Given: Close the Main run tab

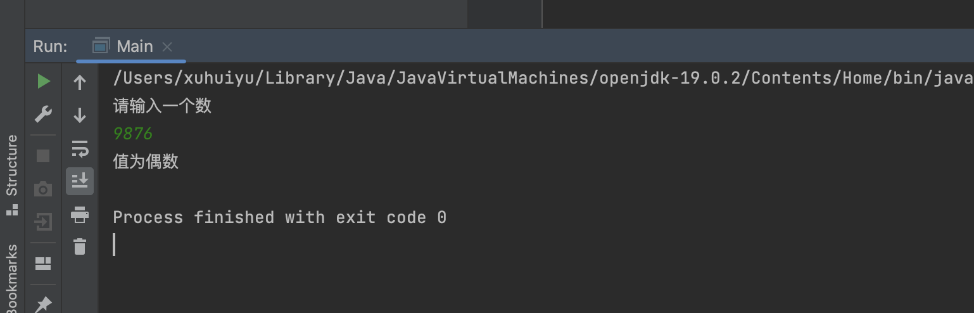Looking at the screenshot, I should 167,47.
